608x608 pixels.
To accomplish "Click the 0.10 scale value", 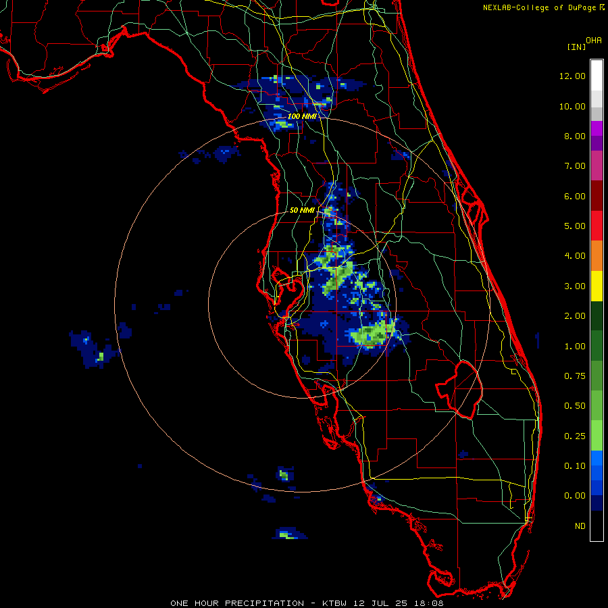I will [575, 466].
